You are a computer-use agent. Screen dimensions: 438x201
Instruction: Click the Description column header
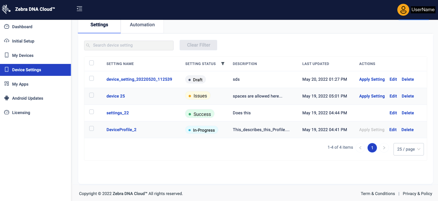245,64
